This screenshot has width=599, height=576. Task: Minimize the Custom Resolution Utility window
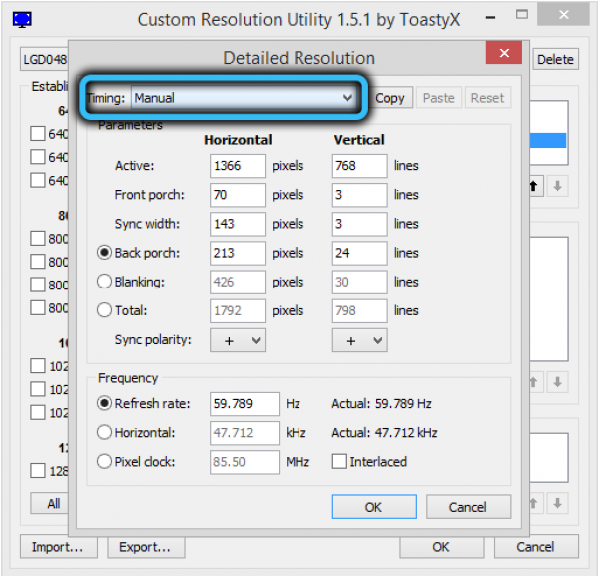tap(491, 17)
